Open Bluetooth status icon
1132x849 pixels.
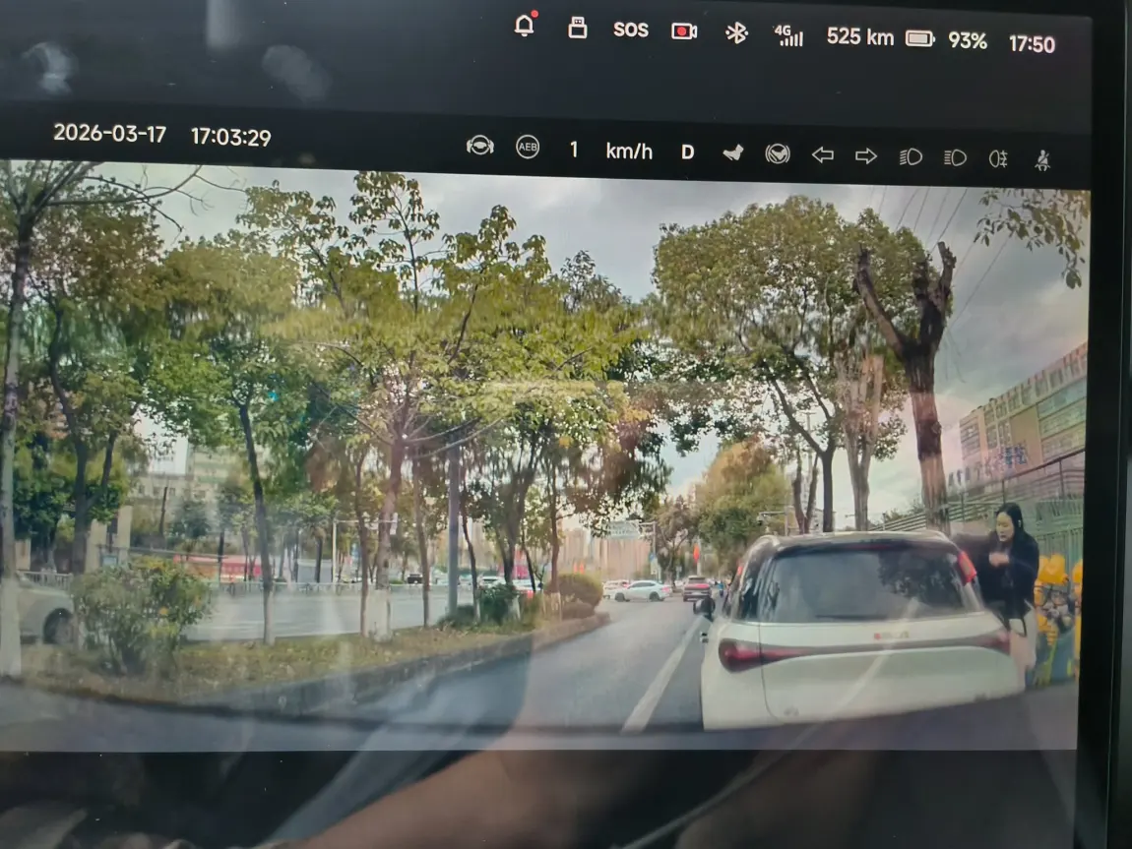736,32
